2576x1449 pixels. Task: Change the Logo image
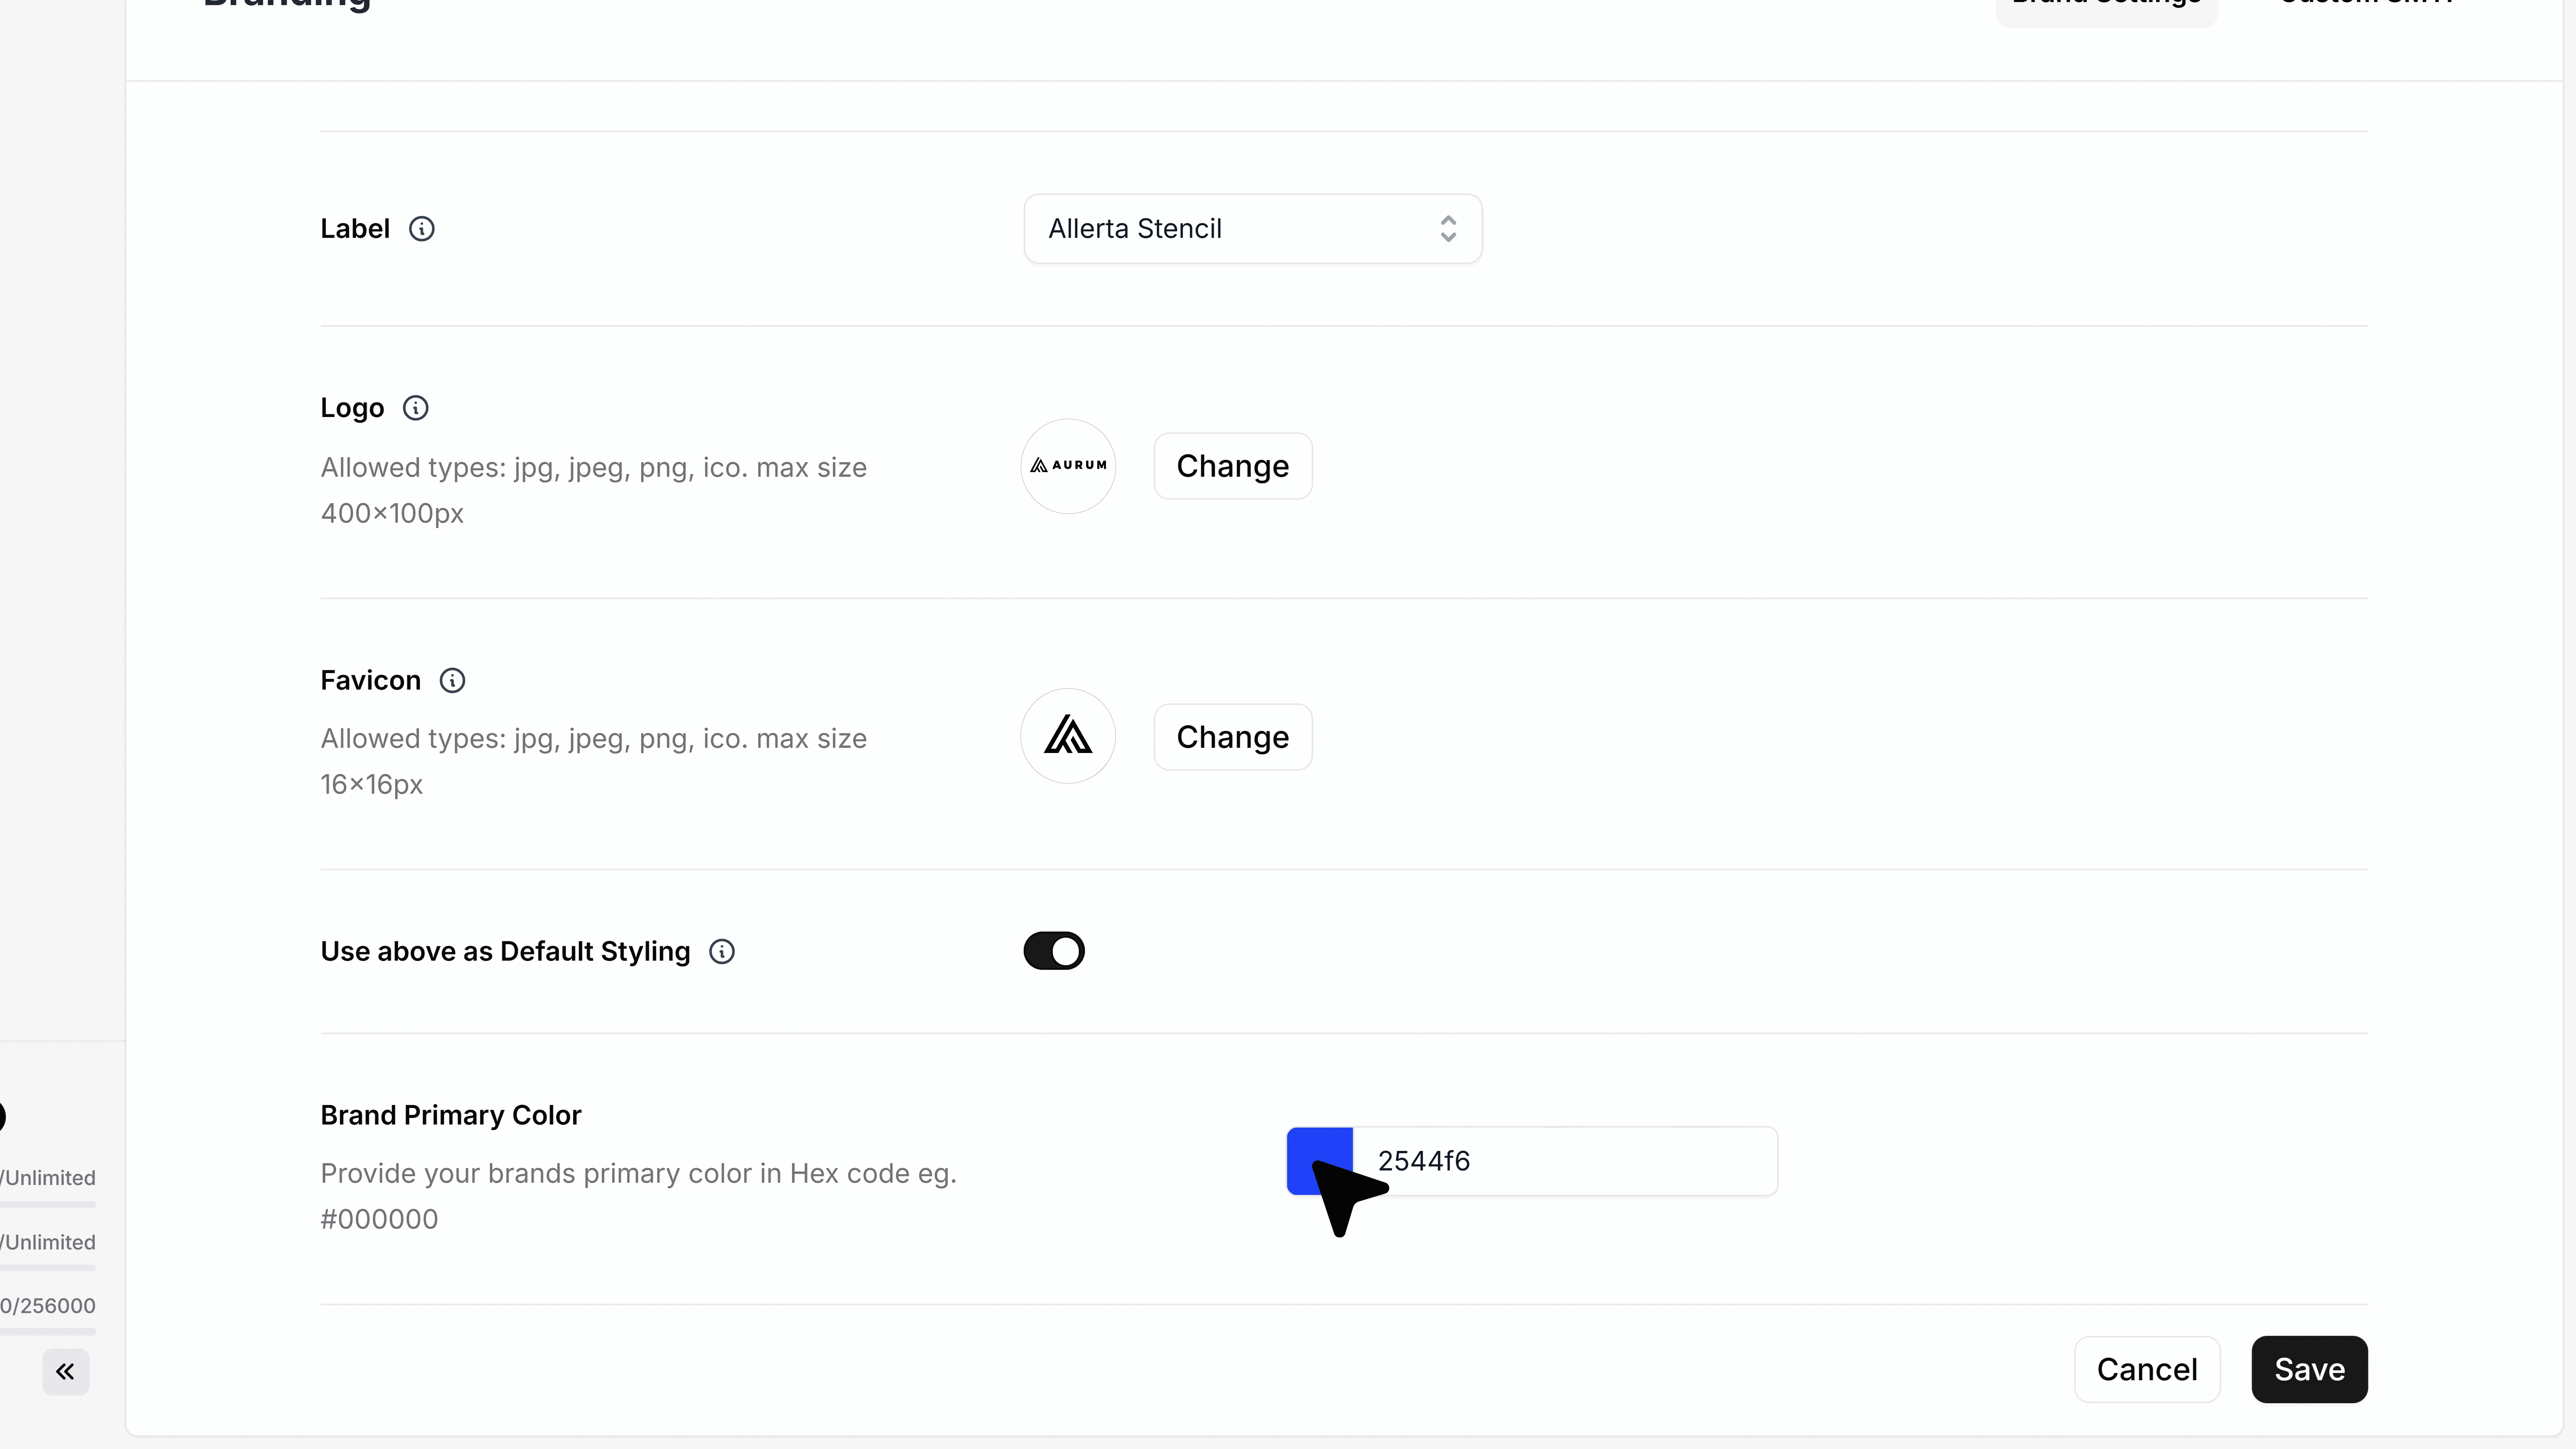1233,466
